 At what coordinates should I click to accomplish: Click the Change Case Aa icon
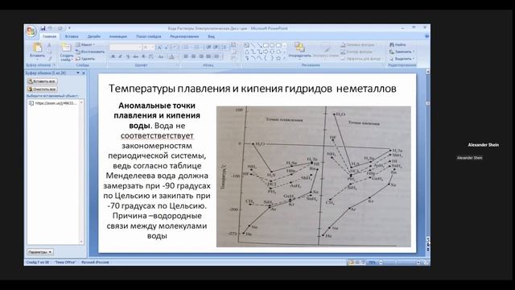coord(161,56)
